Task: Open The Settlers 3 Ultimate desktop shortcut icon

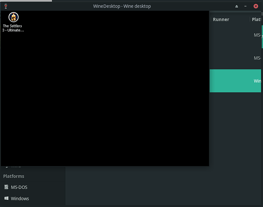Action: [13, 17]
